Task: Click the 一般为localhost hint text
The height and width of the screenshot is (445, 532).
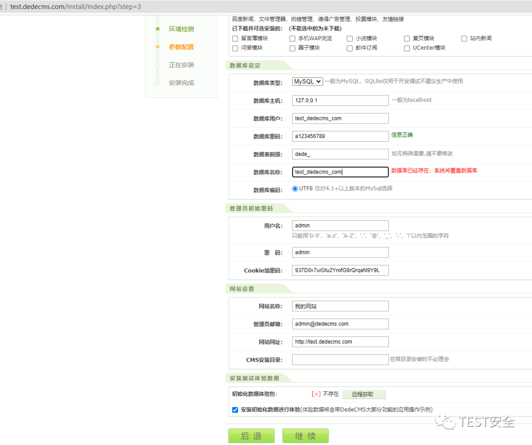Action: tap(412, 100)
